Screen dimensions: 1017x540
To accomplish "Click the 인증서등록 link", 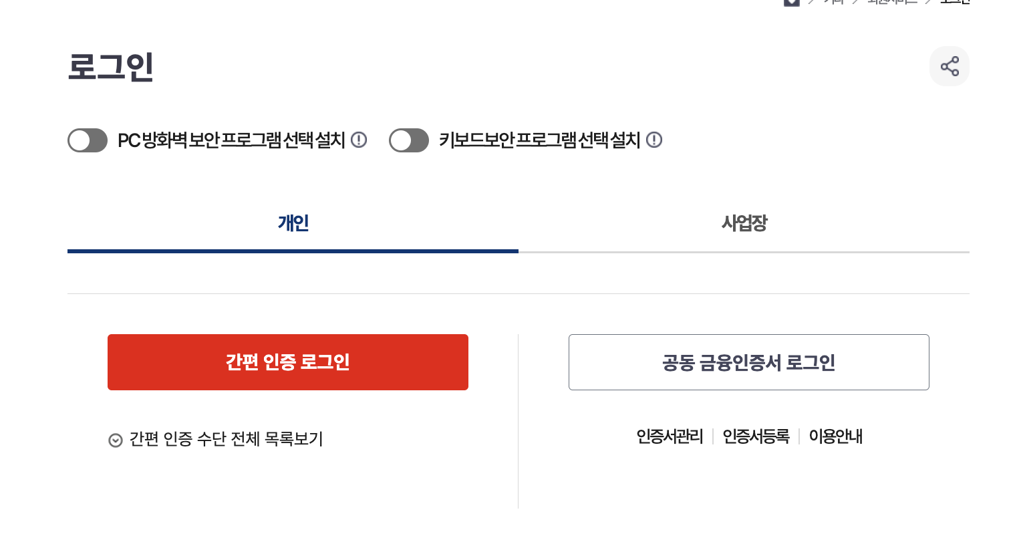I will (756, 436).
